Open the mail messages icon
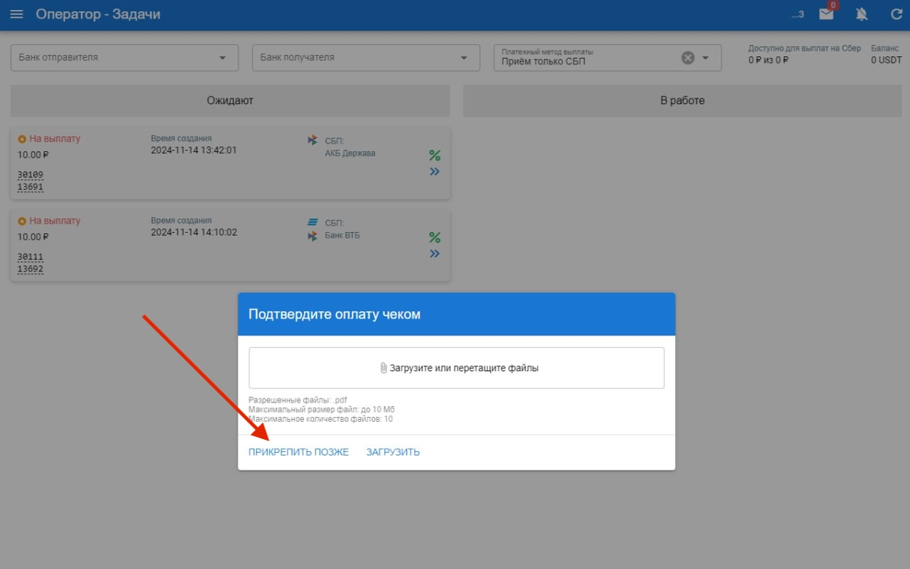Image resolution: width=910 pixels, height=569 pixels. pos(826,15)
